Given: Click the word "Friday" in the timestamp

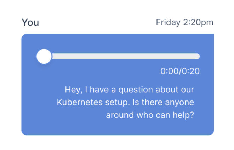Looking at the screenshot, I should [x=168, y=23].
